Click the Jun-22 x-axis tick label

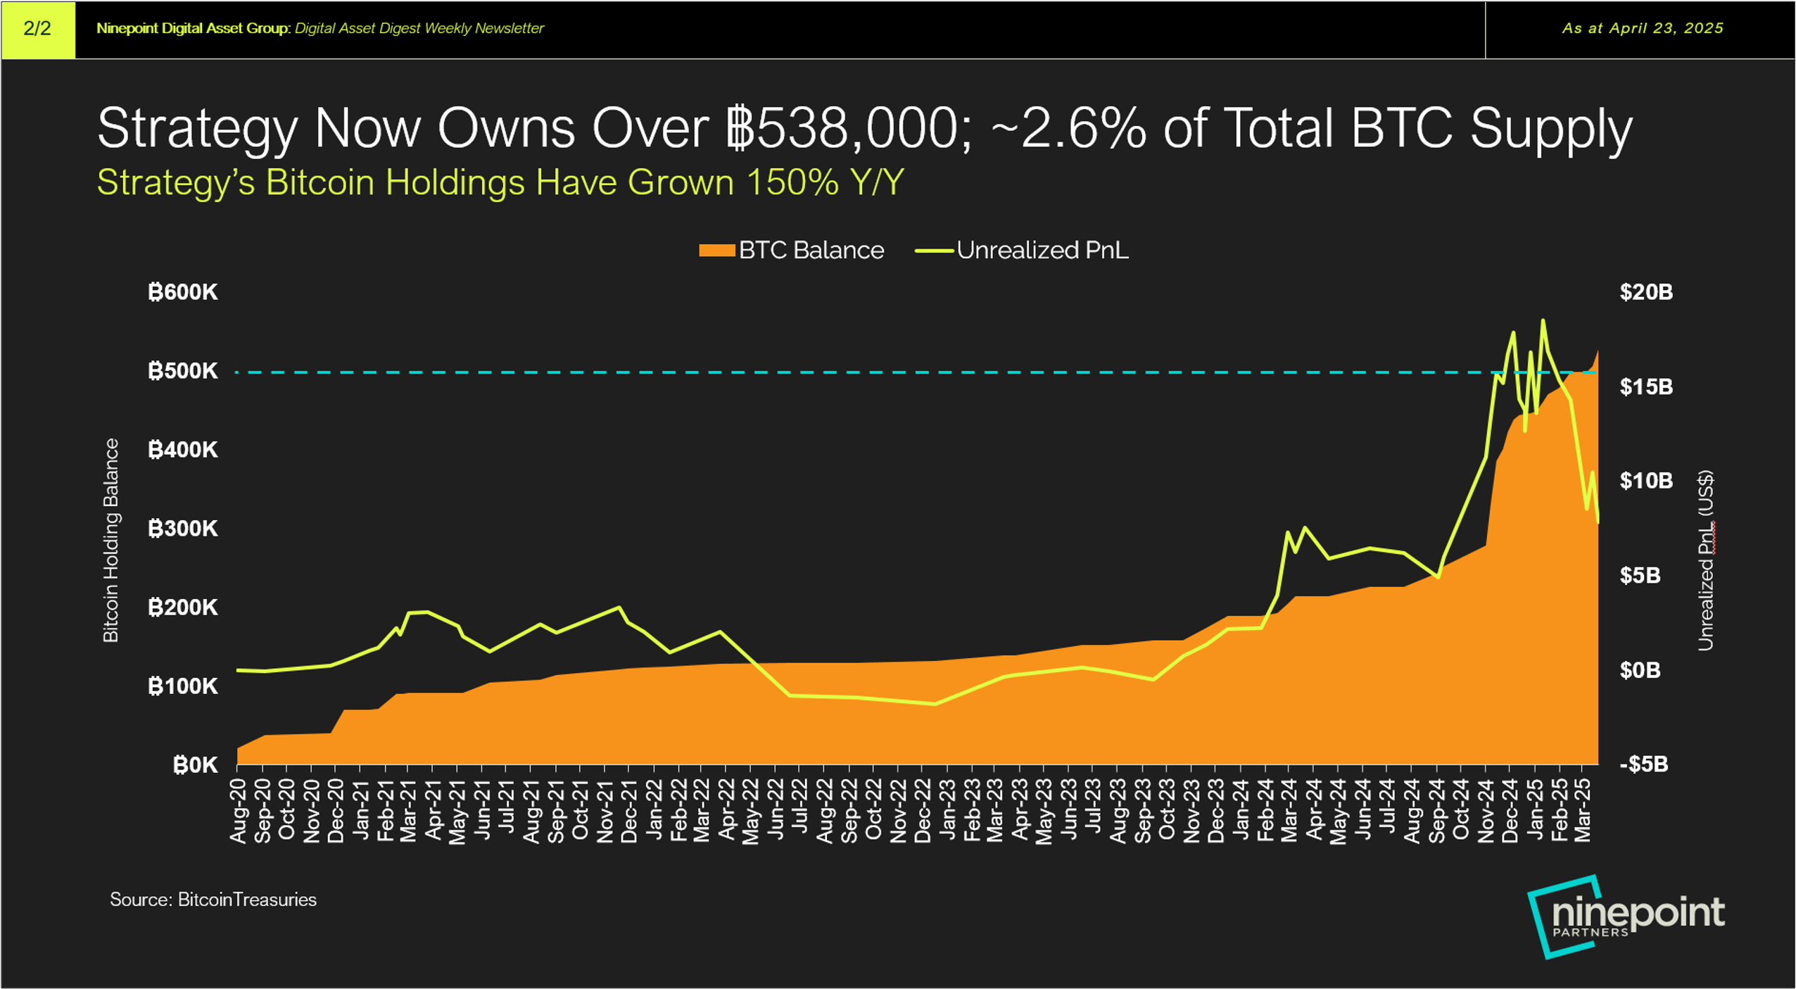point(776,810)
